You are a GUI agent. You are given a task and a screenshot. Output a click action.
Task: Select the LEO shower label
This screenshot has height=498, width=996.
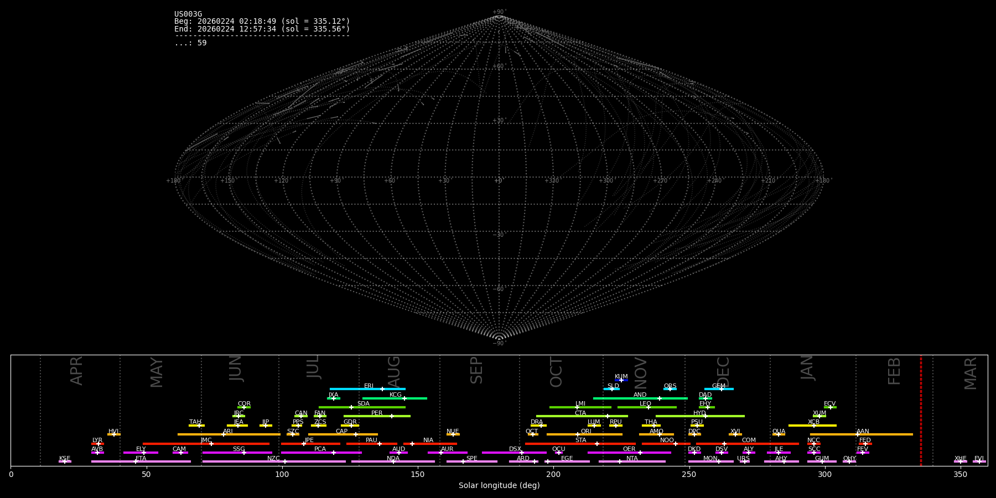pyautogui.click(x=646, y=403)
